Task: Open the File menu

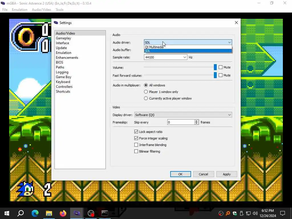Action: pos(5,9)
